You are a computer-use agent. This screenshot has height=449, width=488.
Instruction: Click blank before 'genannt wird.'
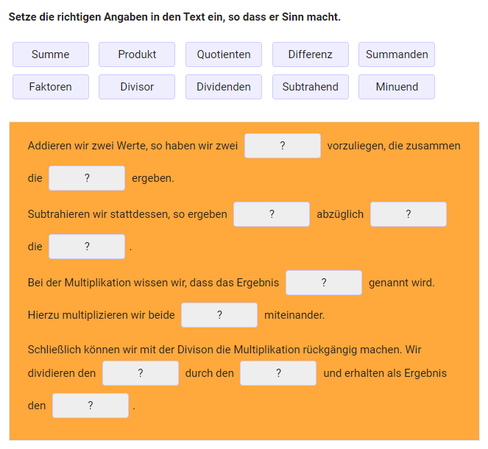click(324, 283)
